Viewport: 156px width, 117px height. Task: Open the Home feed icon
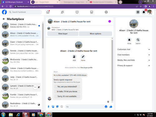[x=48, y=12]
